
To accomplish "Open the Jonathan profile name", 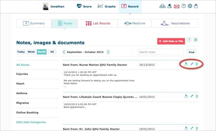I will 57,6.
